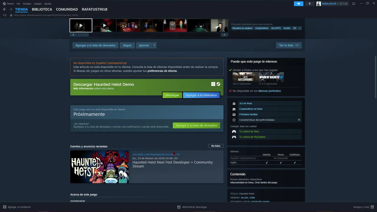The height and width of the screenshot is (212, 377).
Task: Open the Ayuda menu
Action: [48, 4]
